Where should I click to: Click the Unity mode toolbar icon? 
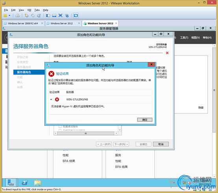point(67,16)
